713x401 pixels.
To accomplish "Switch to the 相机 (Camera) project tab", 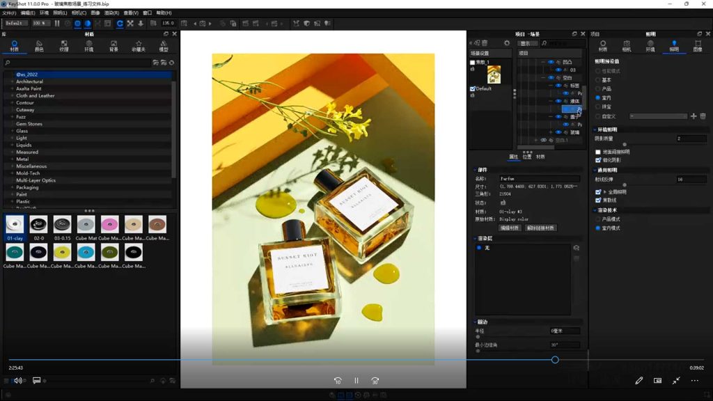I will 627,45.
